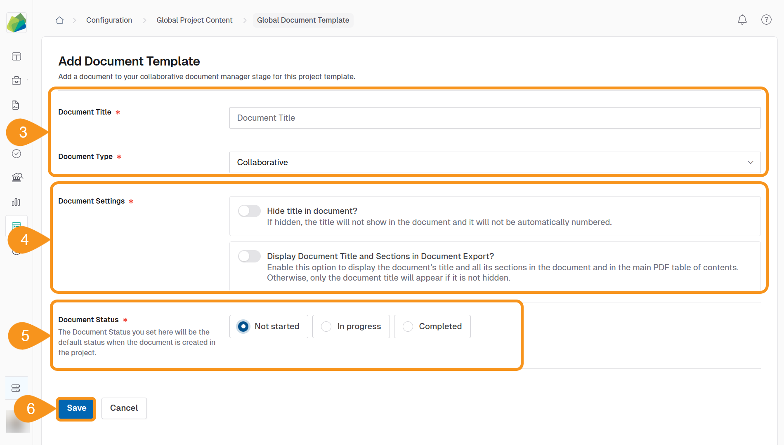This screenshot has width=784, height=445.
Task: Select the In progress status
Action: 326,327
